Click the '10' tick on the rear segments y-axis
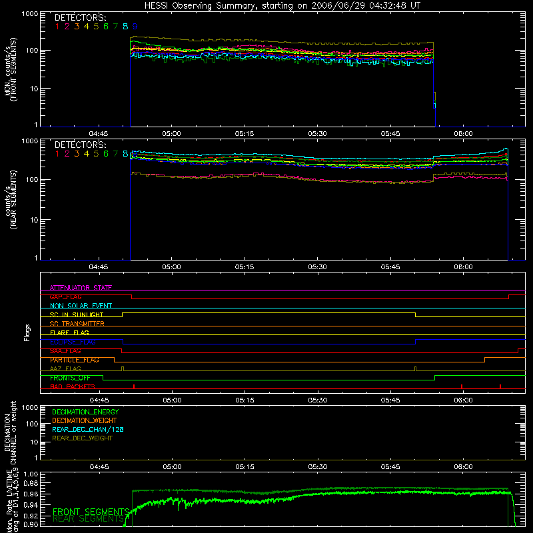Screen dimensions: 533x533 (34, 220)
